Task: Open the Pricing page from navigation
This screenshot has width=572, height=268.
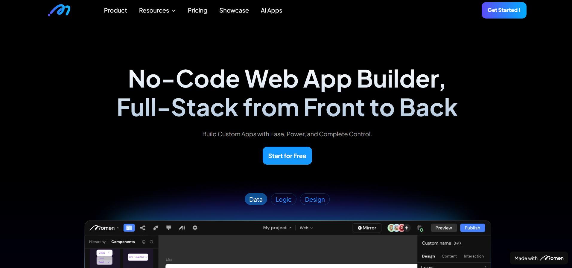Action: [x=197, y=10]
